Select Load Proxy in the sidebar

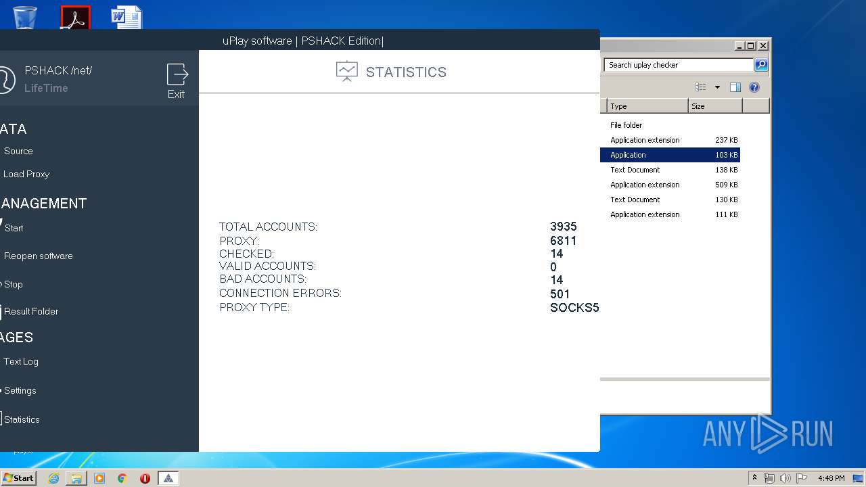click(26, 174)
